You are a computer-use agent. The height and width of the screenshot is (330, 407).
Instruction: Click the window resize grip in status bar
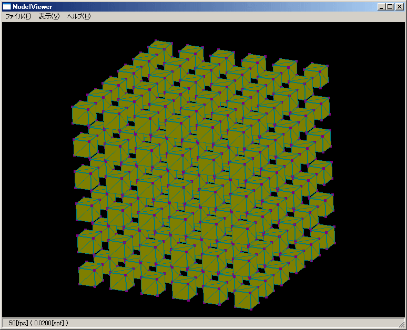pos(402,324)
